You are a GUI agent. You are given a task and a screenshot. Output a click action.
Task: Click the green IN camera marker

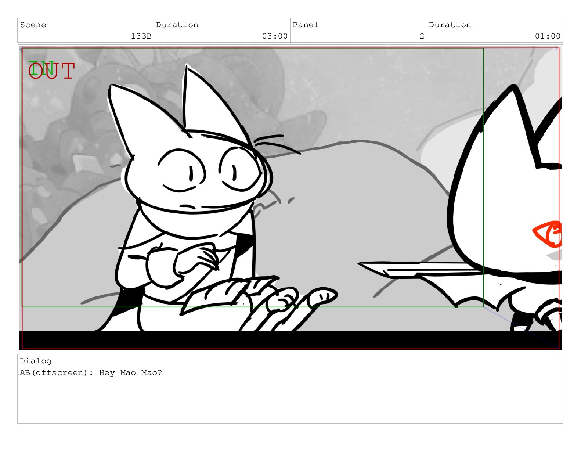point(41,68)
